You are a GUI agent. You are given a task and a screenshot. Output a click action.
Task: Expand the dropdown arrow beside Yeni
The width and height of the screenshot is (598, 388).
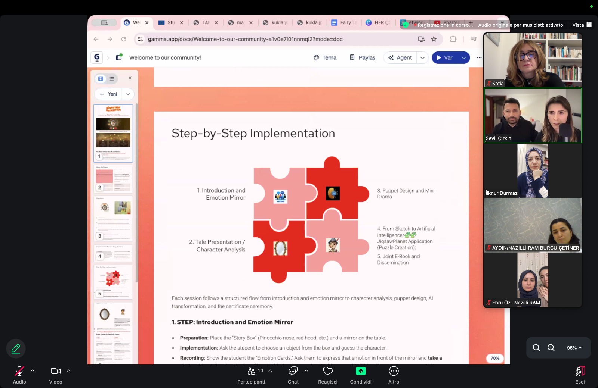coord(128,94)
